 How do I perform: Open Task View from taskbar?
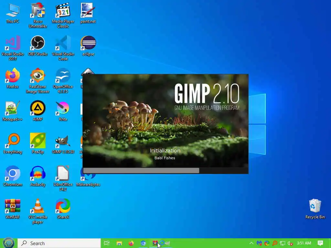pyautogui.click(x=107, y=243)
